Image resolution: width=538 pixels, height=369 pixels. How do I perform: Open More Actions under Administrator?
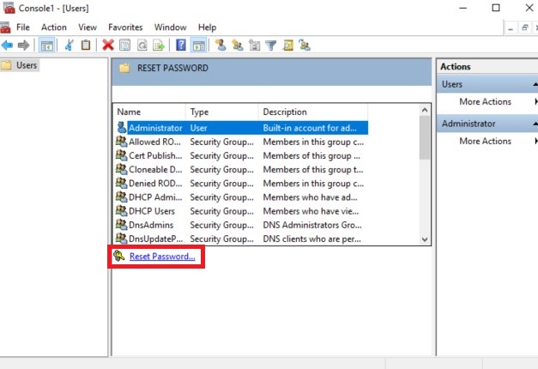point(485,141)
